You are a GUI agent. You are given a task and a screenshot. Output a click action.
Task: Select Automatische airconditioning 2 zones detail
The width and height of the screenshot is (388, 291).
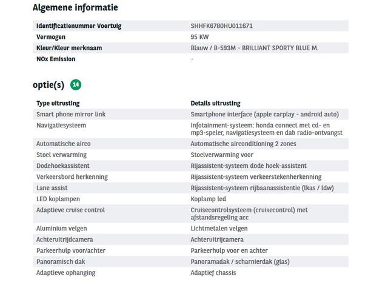(x=243, y=144)
